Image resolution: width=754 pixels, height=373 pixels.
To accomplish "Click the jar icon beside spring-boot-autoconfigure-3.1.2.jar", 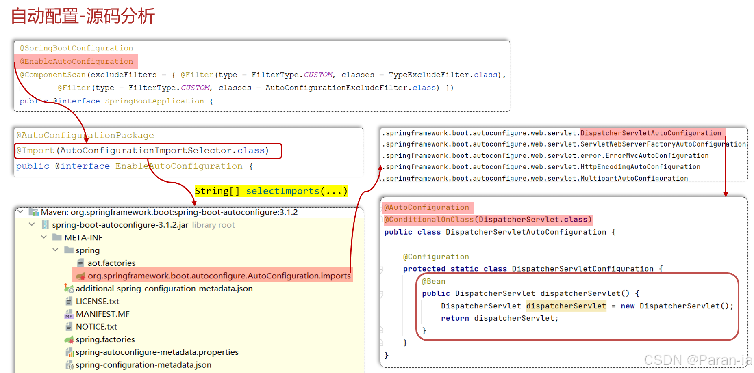I will pos(45,225).
